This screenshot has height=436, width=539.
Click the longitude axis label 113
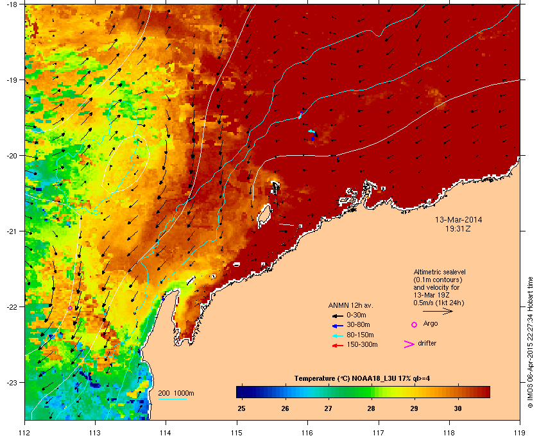click(x=95, y=432)
